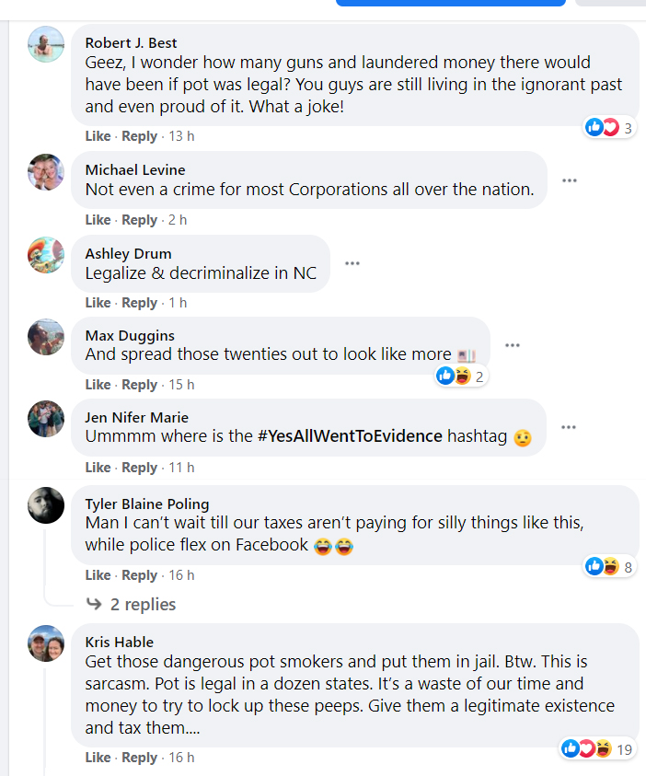Reply to Michael Levine's comment
The image size is (646, 776).
(140, 220)
